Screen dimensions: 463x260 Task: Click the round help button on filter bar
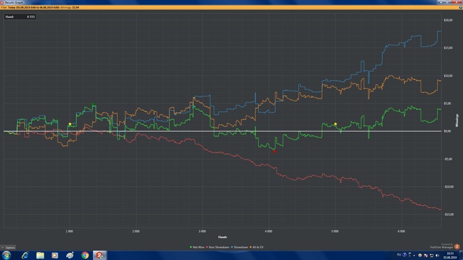(460, 7)
